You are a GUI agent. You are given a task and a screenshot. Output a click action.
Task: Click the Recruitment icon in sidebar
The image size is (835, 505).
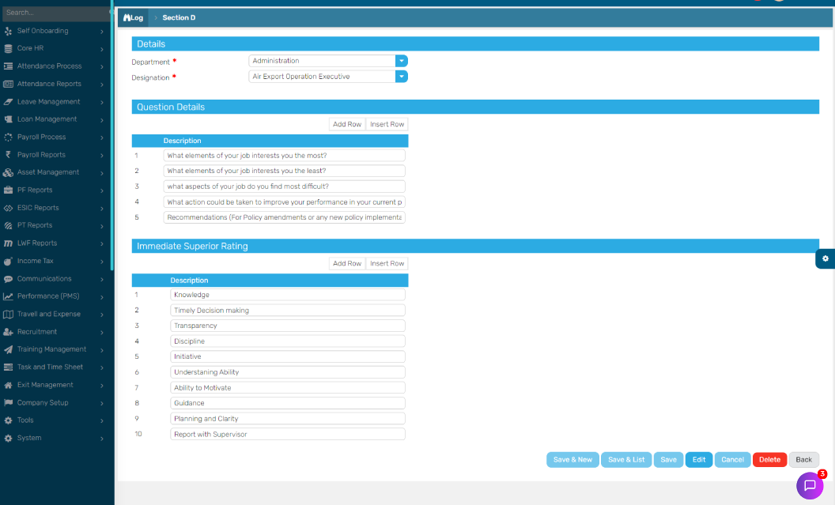9,332
